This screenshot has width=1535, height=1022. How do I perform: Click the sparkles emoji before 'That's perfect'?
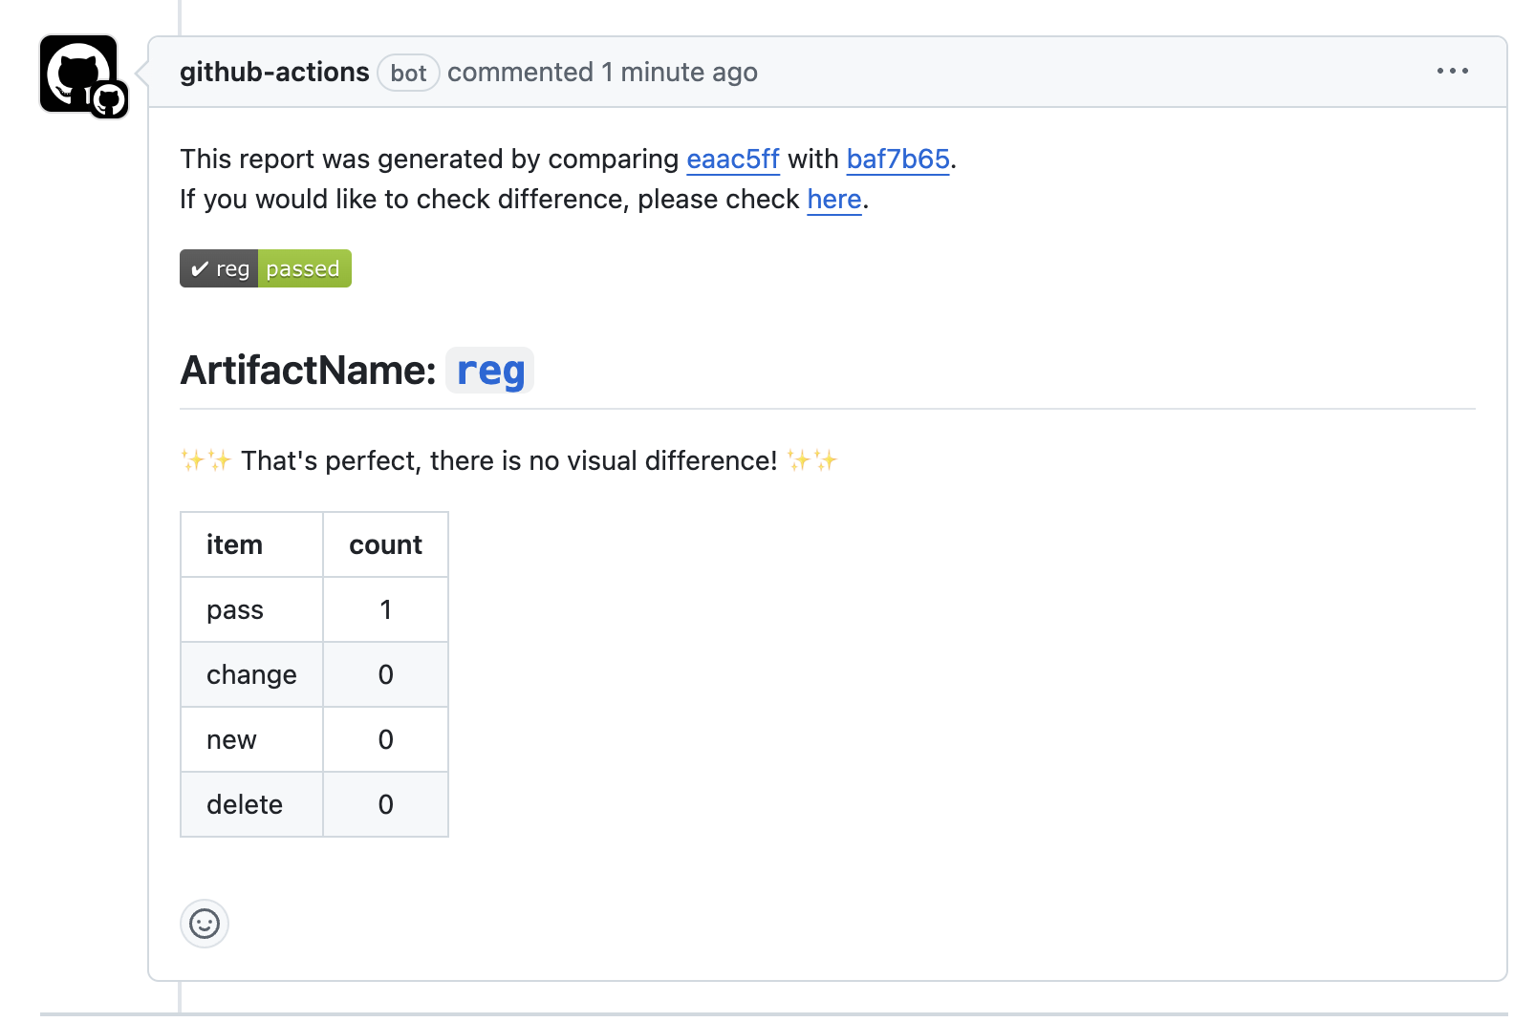pos(206,460)
